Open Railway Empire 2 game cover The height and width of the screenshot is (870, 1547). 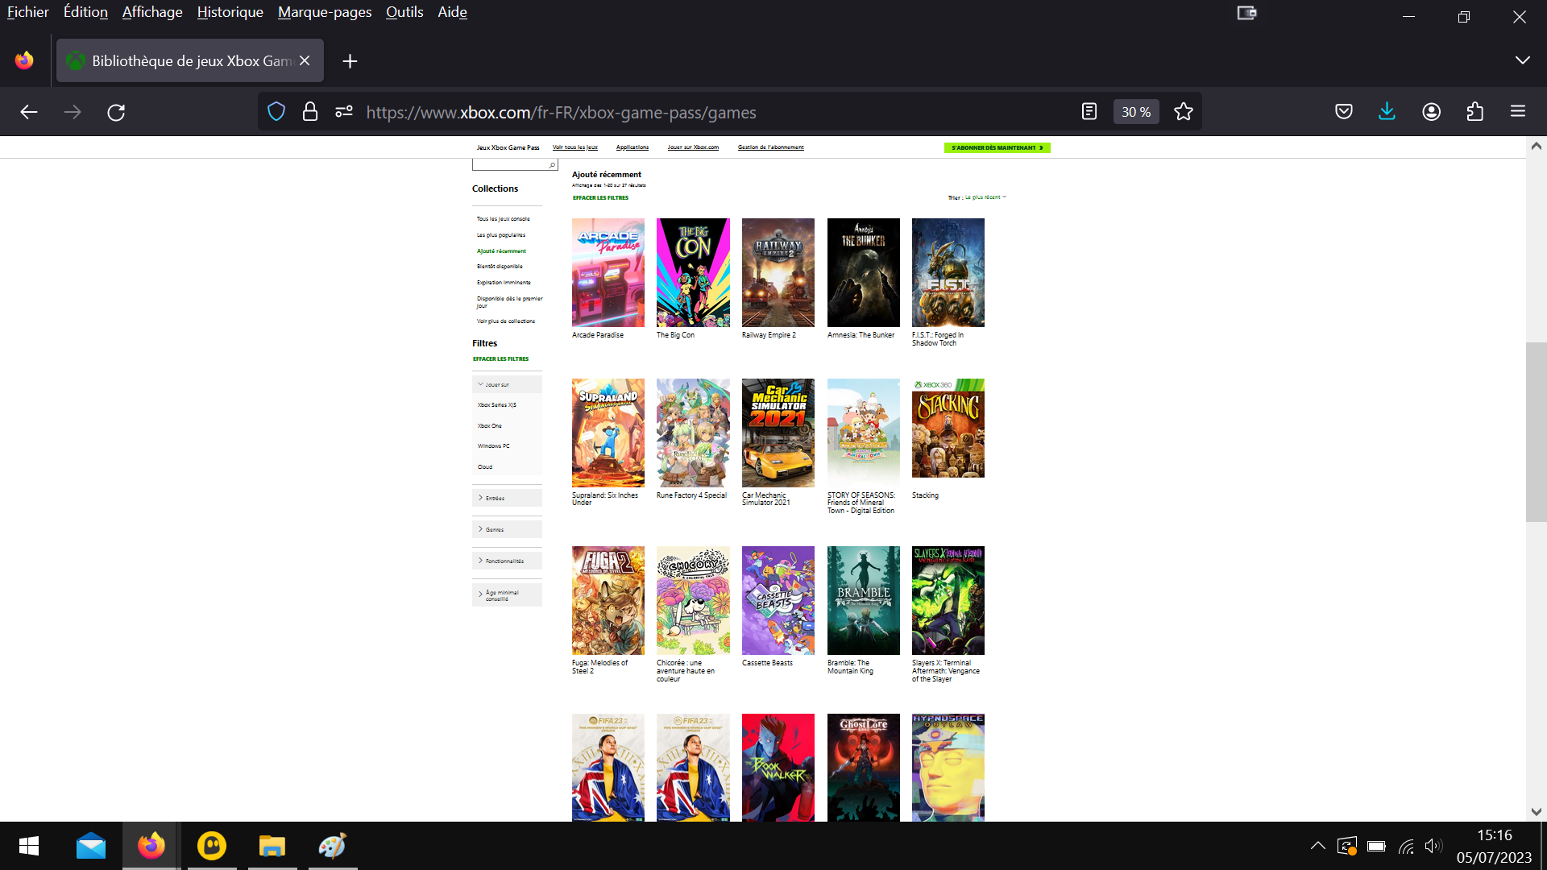tap(778, 272)
